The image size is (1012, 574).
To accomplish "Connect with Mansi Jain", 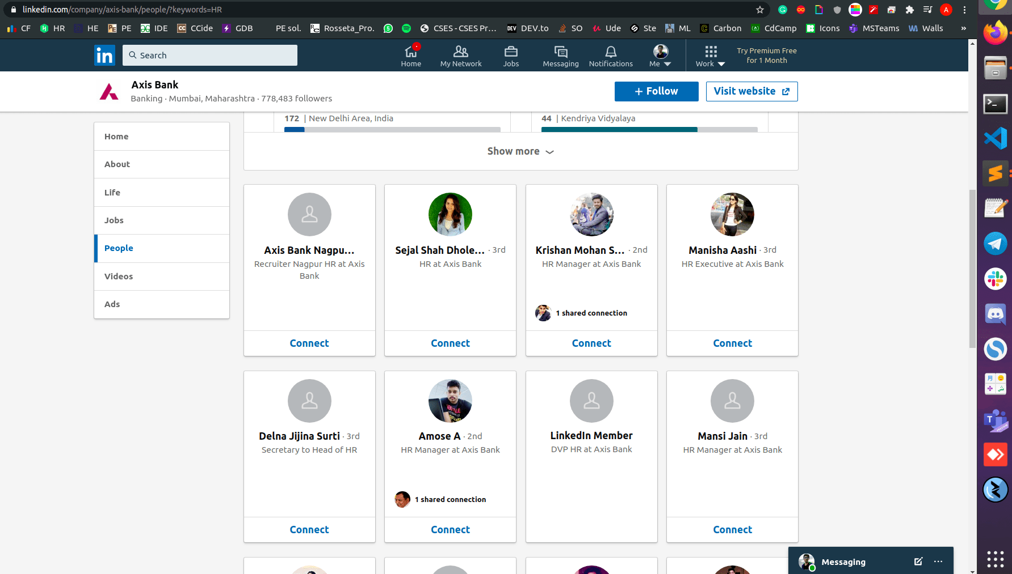I will [x=732, y=530].
